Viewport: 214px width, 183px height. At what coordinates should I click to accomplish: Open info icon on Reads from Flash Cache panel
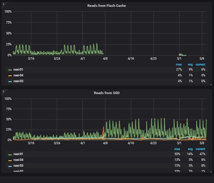click(3, 4)
